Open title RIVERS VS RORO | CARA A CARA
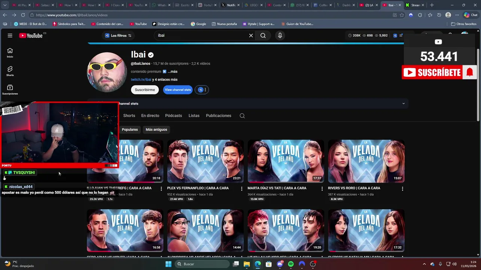The width and height of the screenshot is (481, 270). click(x=354, y=188)
